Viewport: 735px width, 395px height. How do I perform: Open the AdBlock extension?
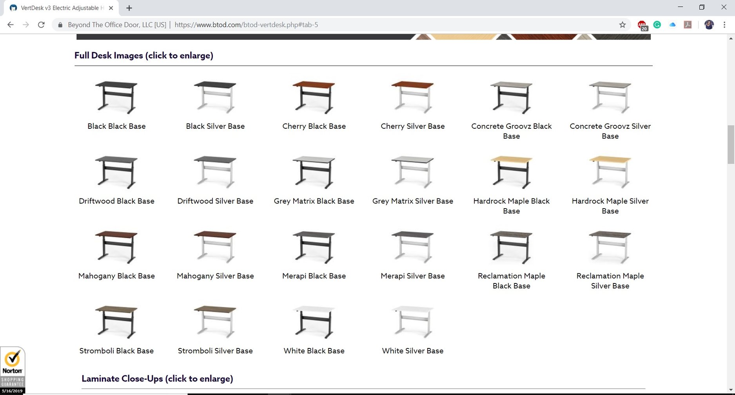pyautogui.click(x=642, y=24)
